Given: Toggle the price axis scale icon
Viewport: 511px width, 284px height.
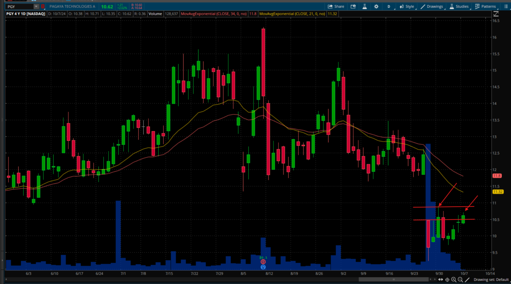Looking at the screenshot, I should pos(496,14).
